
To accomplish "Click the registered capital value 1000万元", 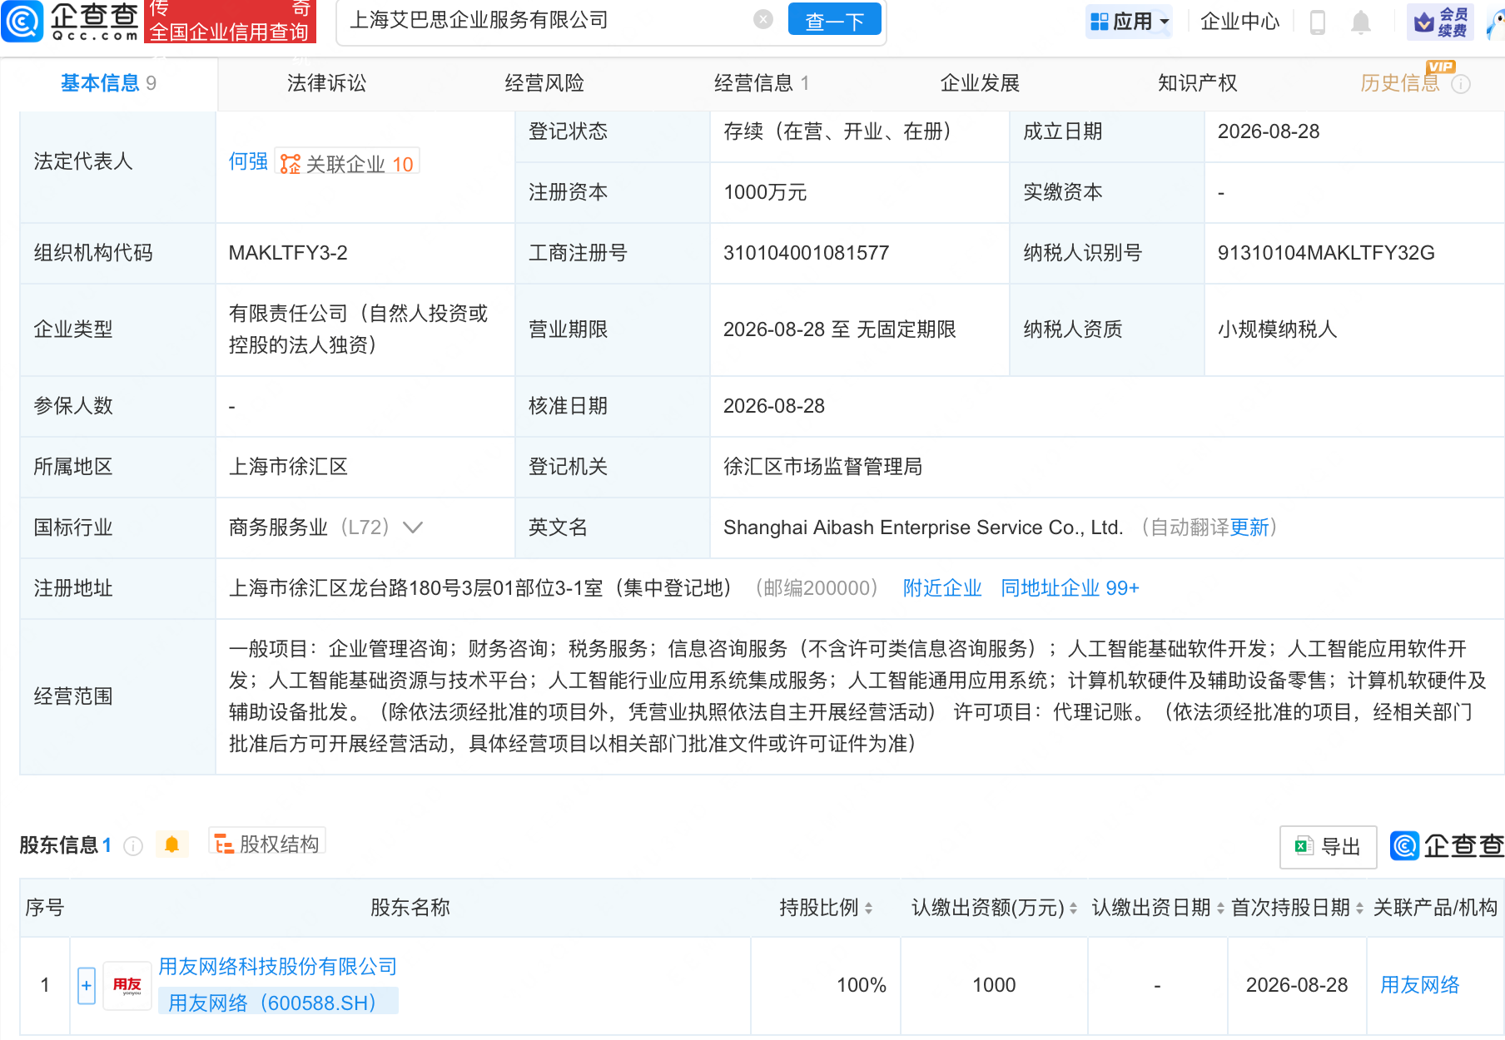I will click(x=765, y=192).
